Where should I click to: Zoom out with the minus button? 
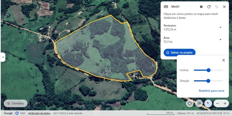[x=217, y=103]
